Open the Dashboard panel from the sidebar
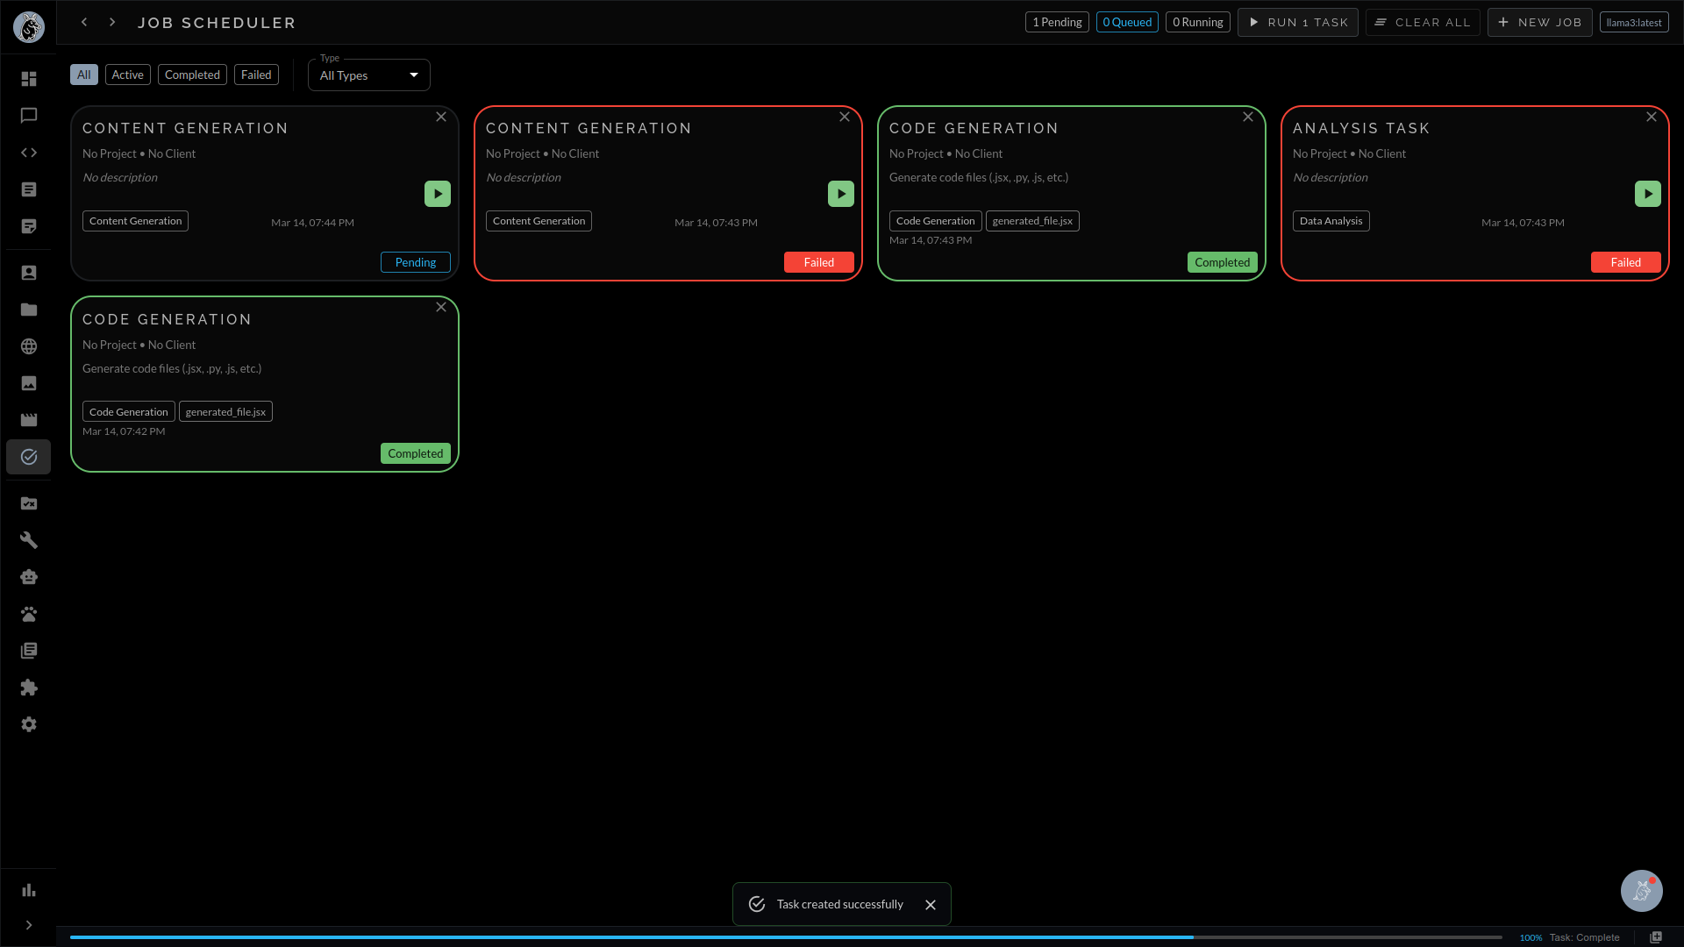 coord(29,78)
